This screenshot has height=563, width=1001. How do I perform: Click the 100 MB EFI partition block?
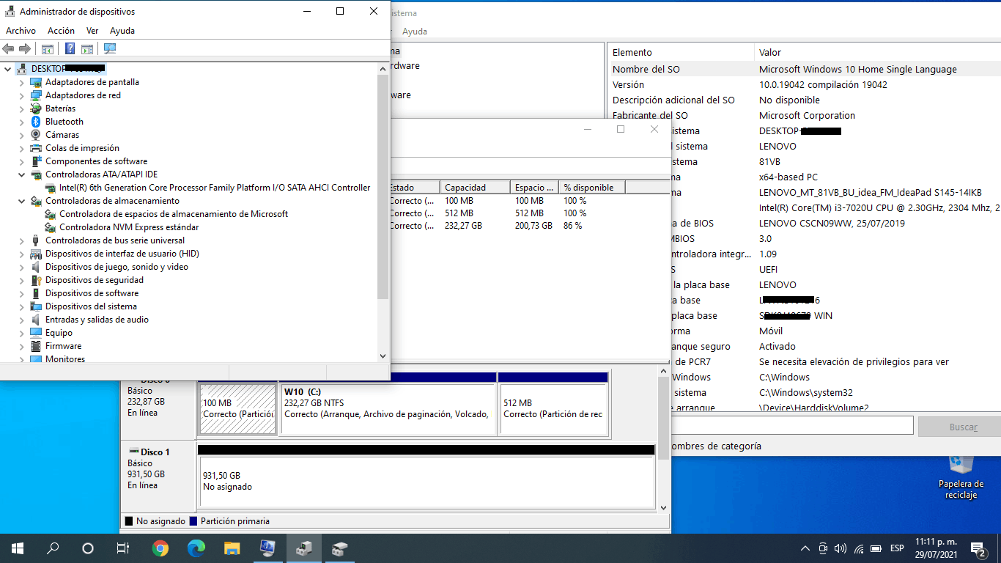(238, 403)
